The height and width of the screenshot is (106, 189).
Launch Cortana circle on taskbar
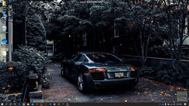(11, 104)
